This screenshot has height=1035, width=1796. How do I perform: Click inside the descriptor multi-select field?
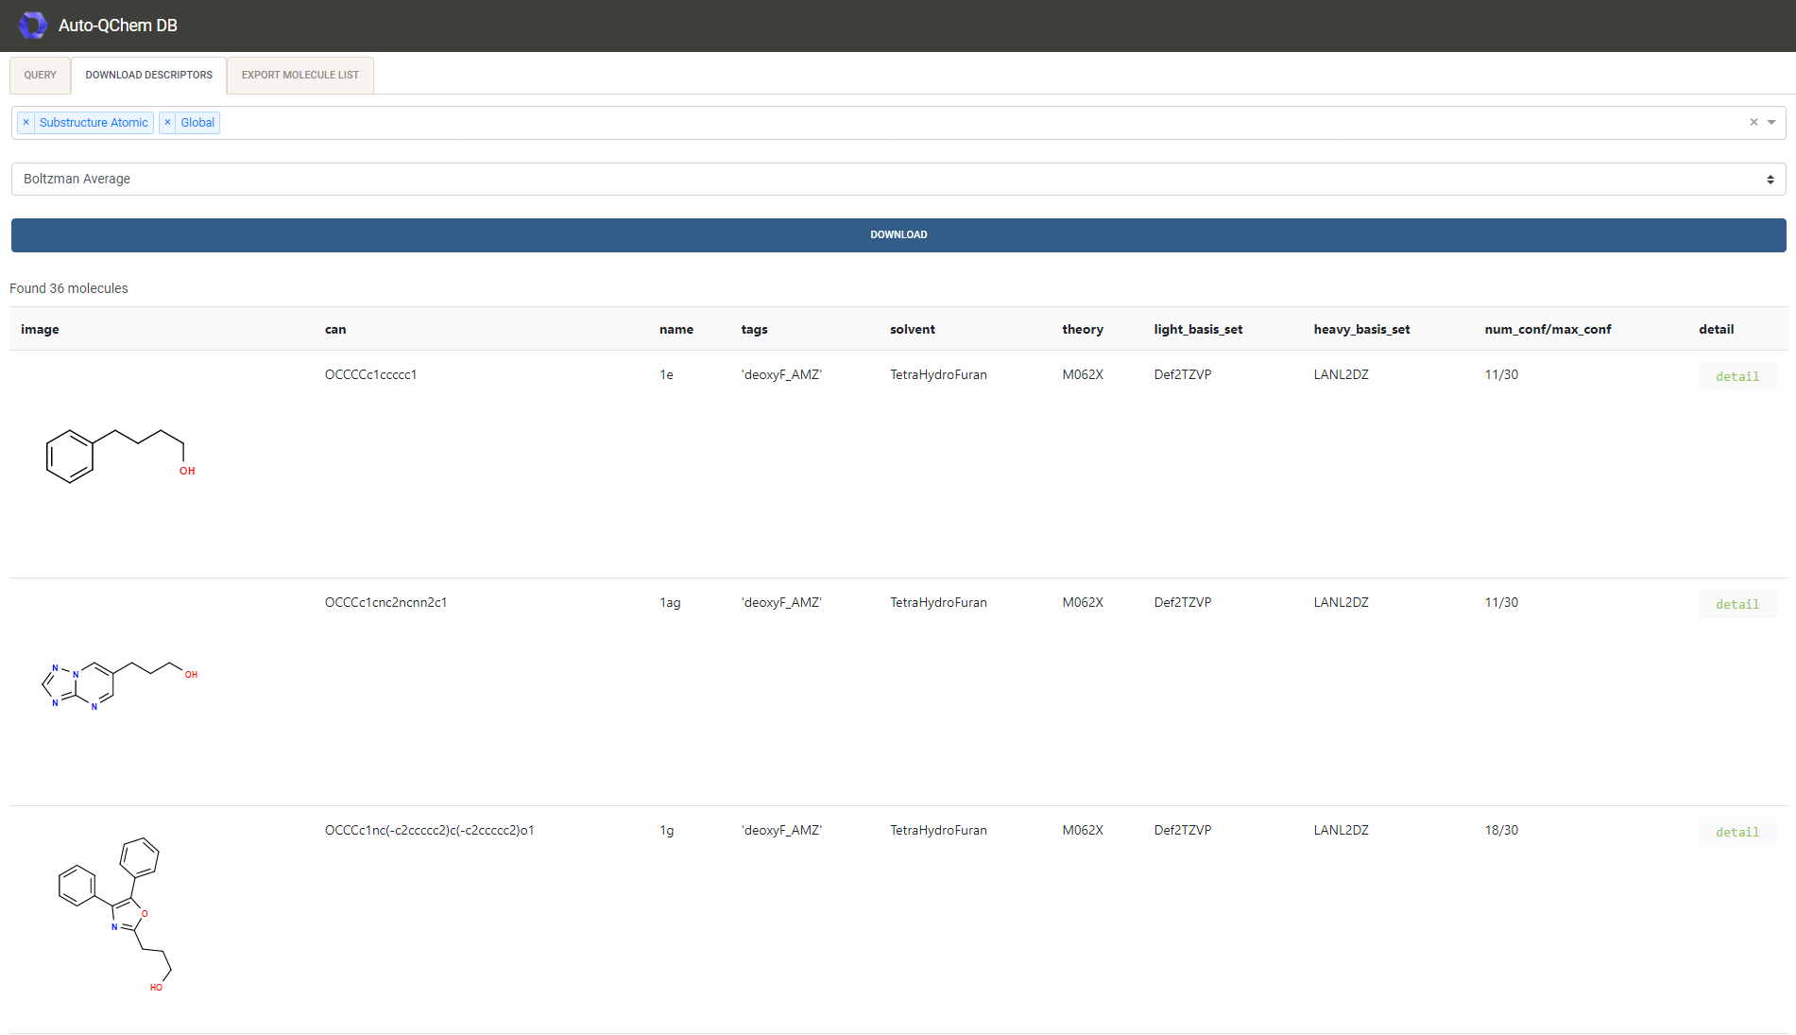945,123
